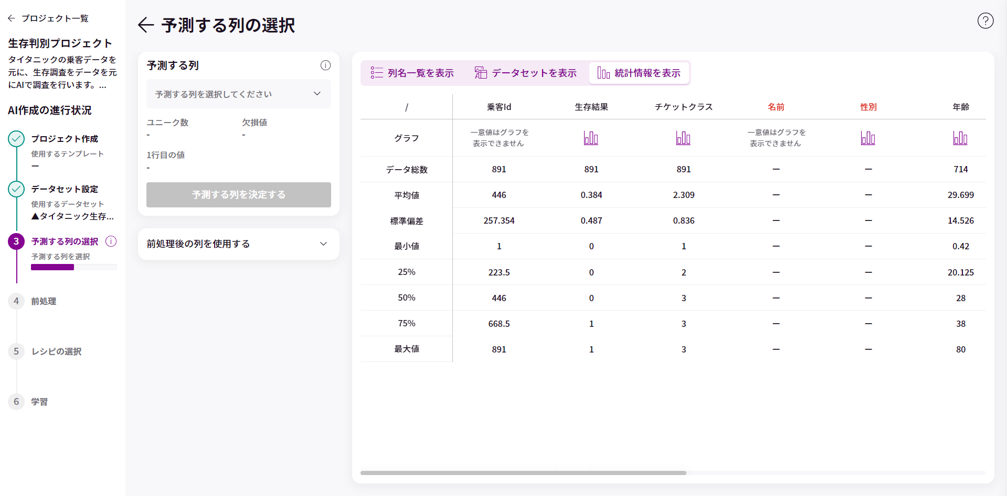Click the 1行目の値 label

click(165, 155)
